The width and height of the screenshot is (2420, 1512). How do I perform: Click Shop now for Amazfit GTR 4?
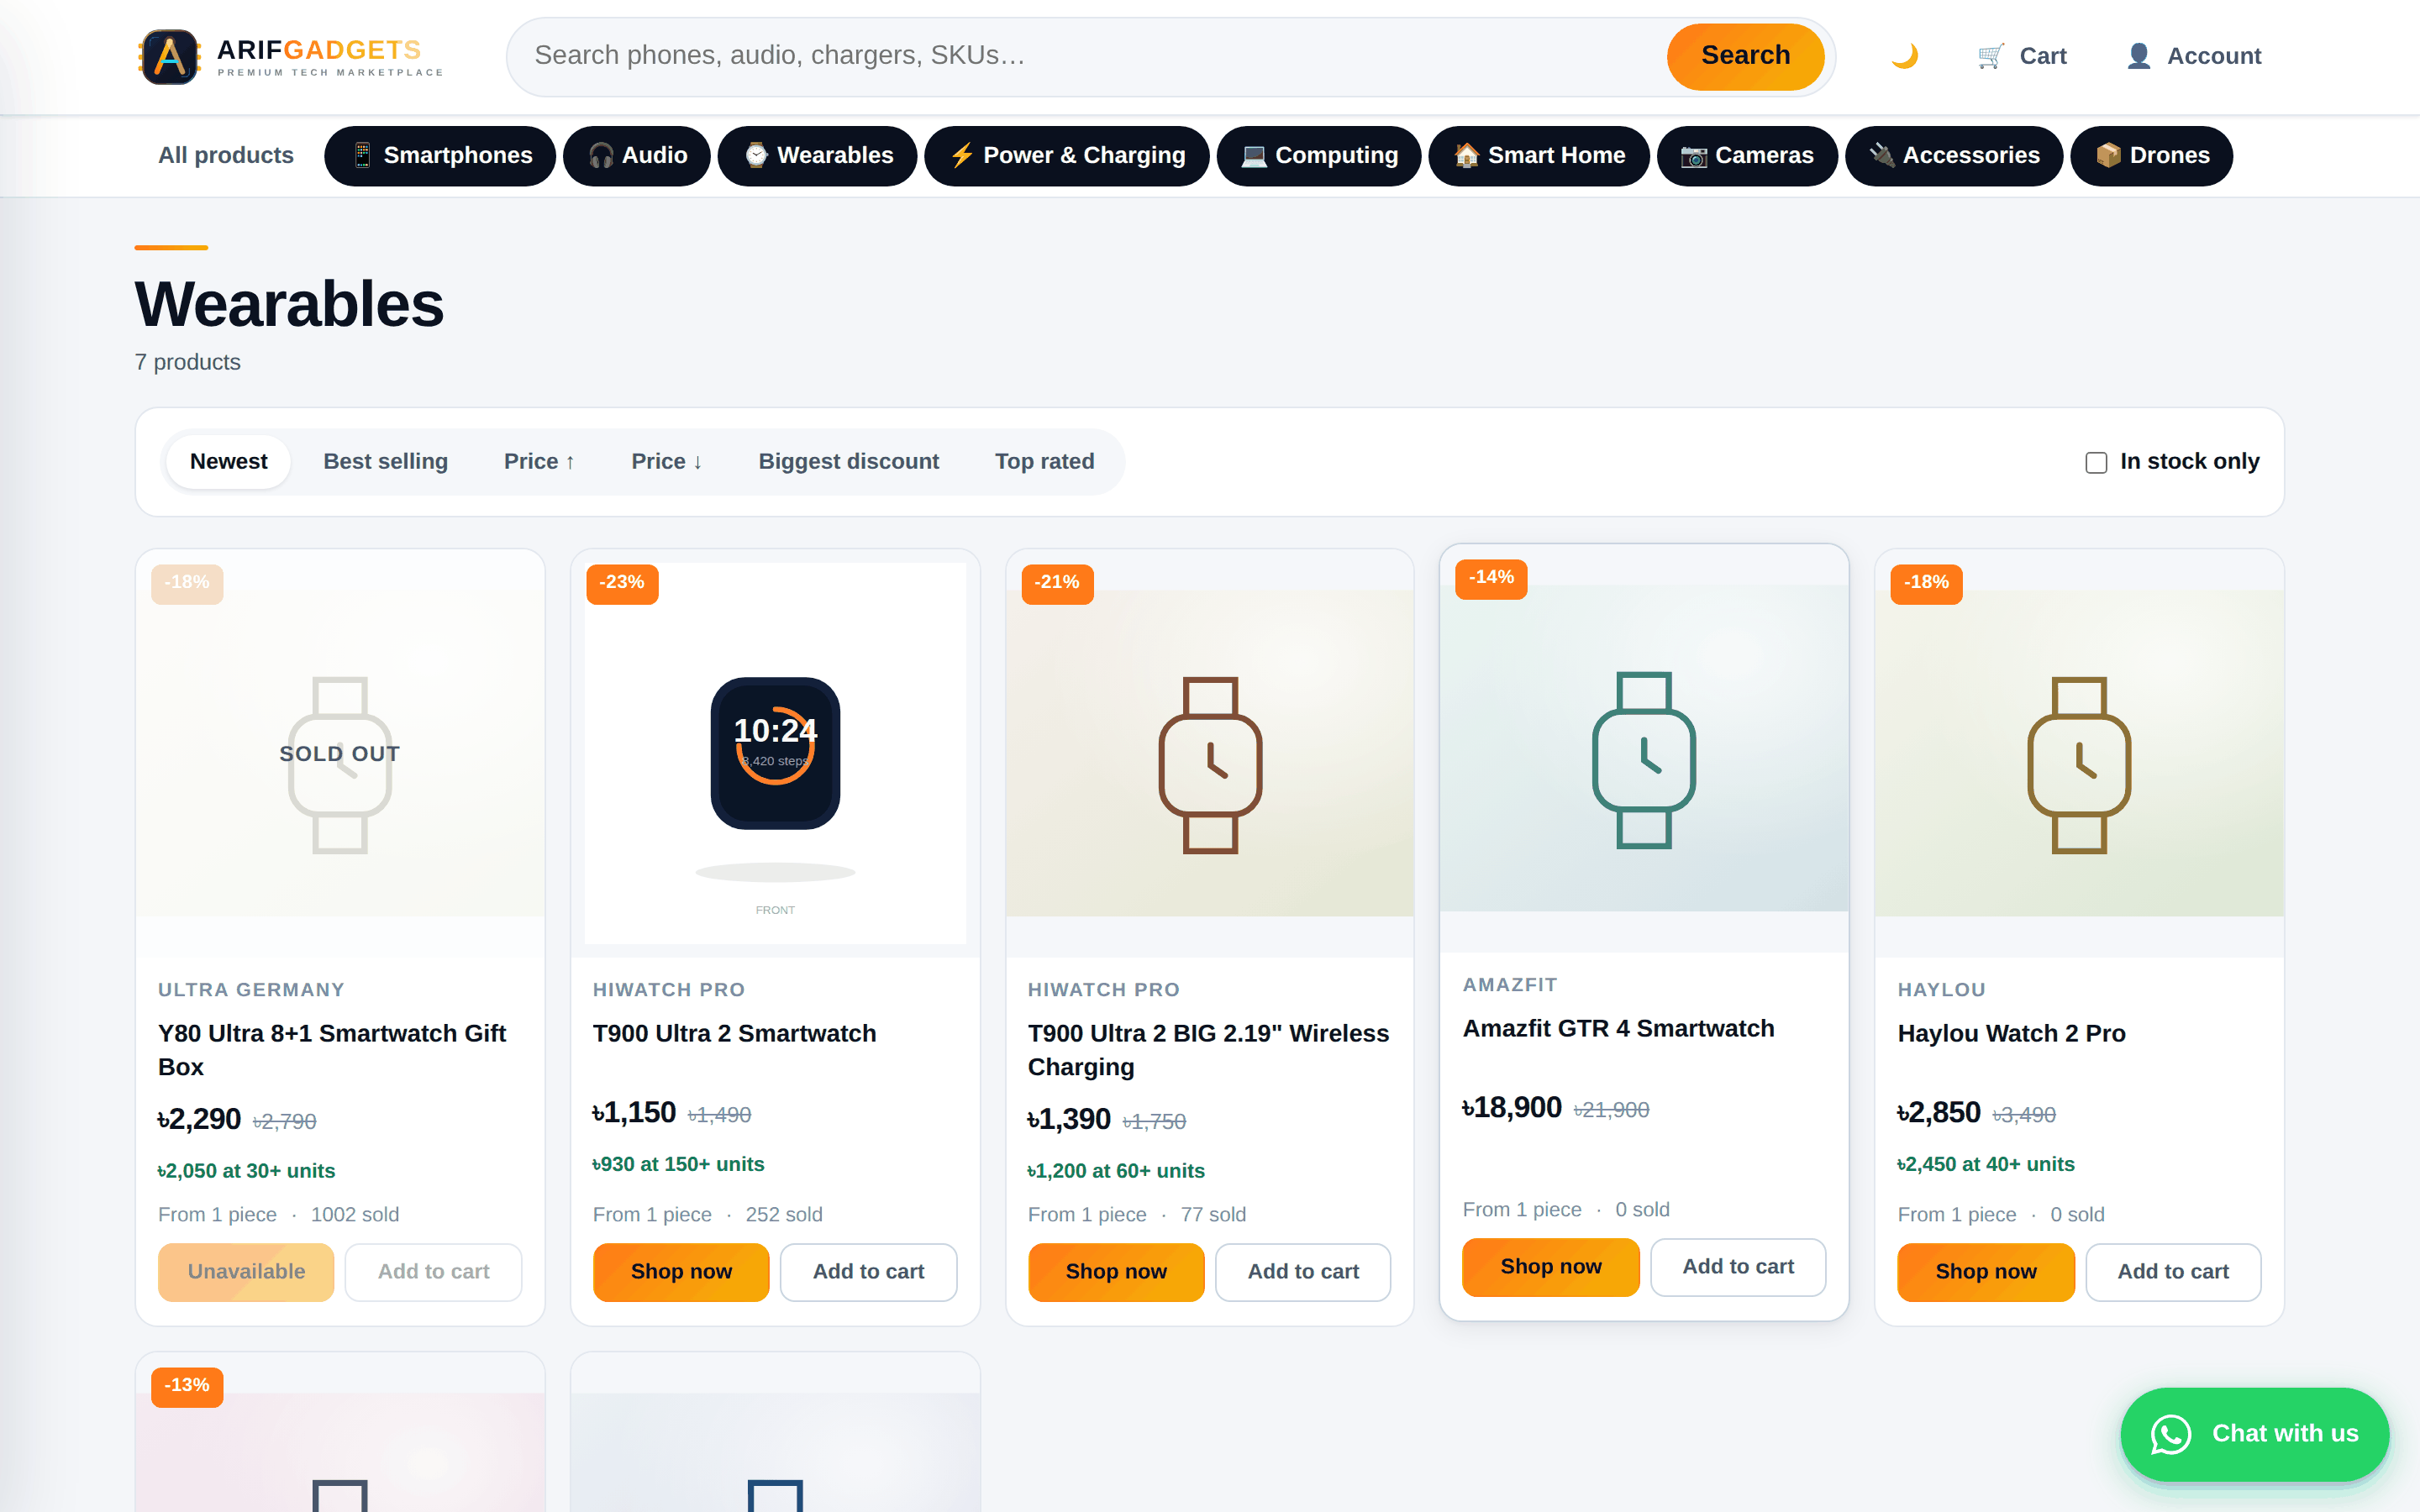pyautogui.click(x=1551, y=1267)
